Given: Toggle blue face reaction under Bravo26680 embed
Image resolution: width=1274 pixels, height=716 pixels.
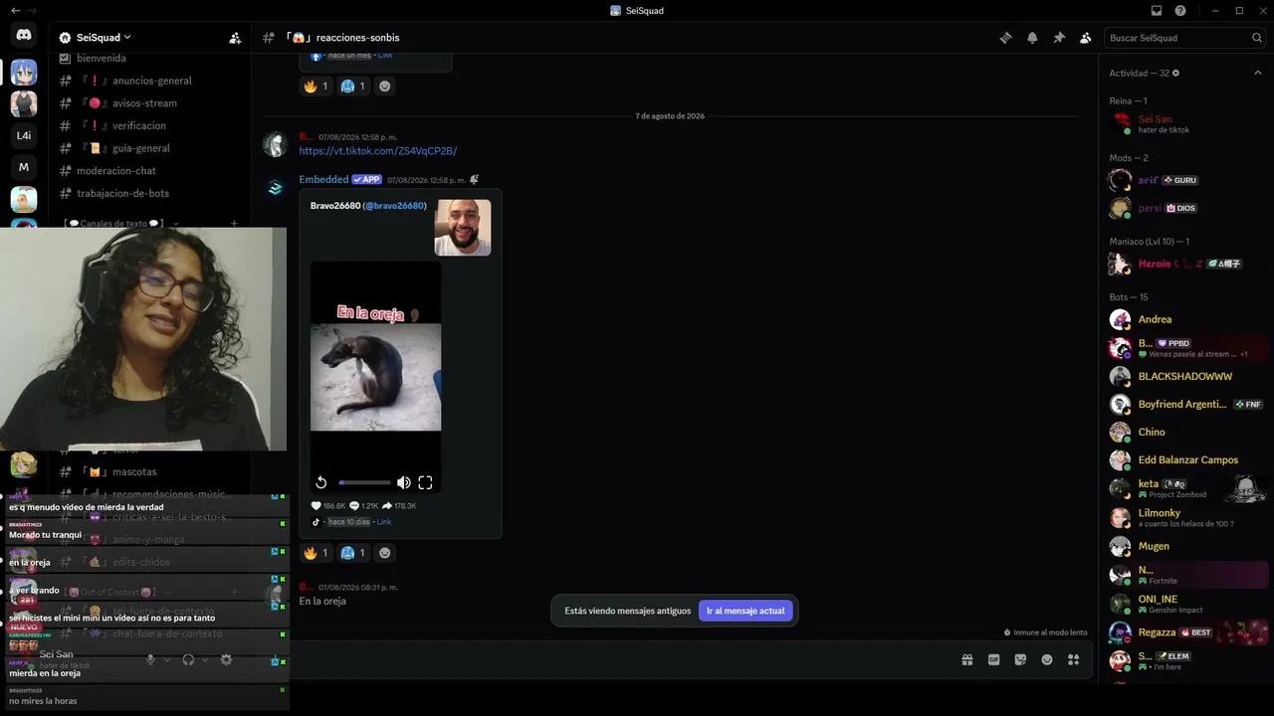Looking at the screenshot, I should (x=352, y=553).
